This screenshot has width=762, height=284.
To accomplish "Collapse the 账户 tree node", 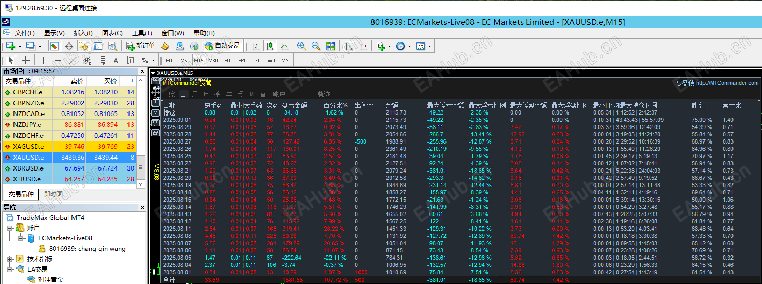I will coord(10,228).
